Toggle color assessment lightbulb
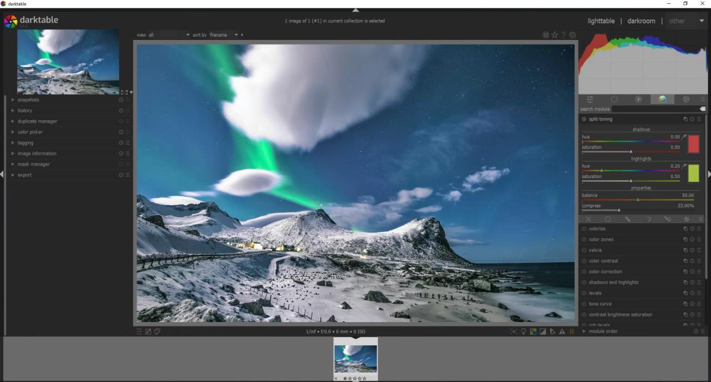711x382 pixels. (523, 332)
